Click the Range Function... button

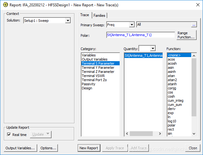pyautogui.click(x=186, y=35)
